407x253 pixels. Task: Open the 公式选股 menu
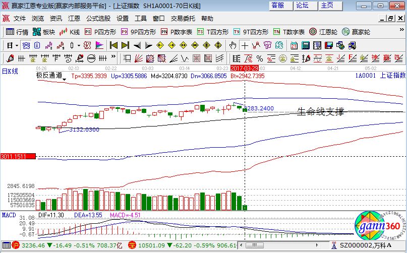(98, 18)
